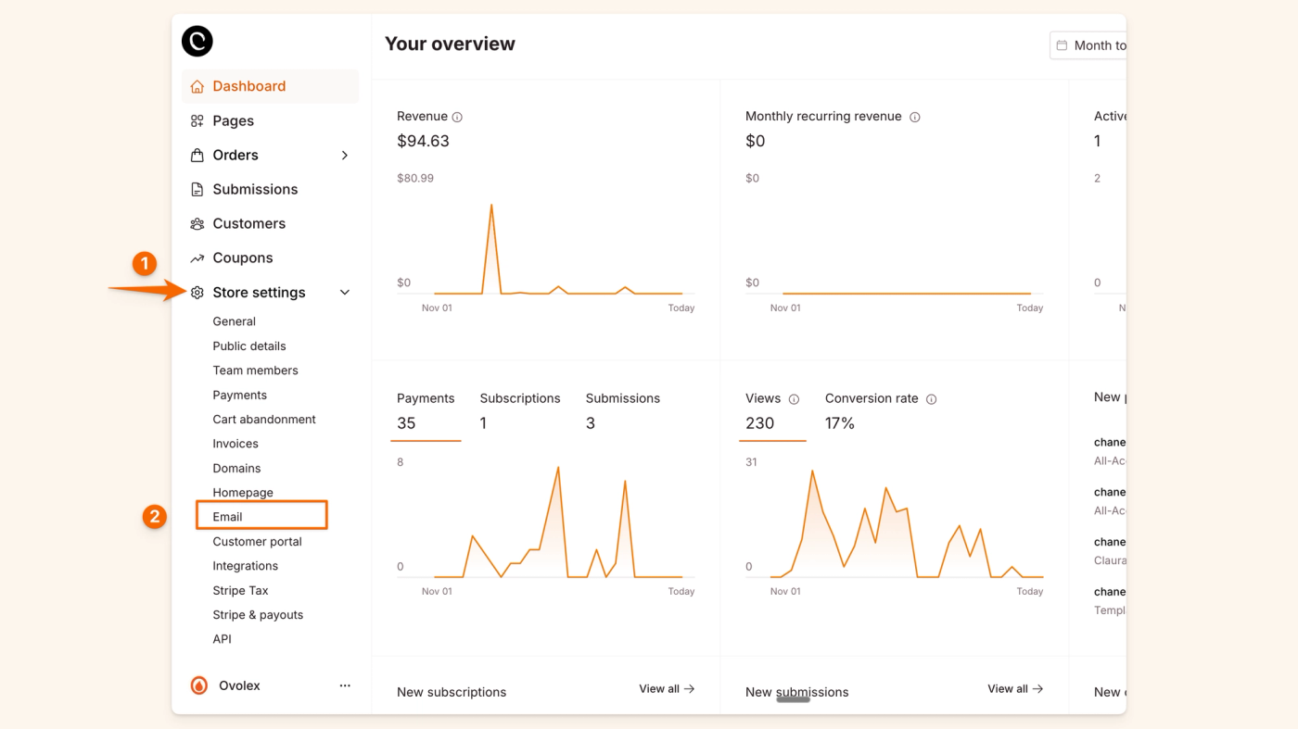
Task: Open Public details settings
Action: pyautogui.click(x=249, y=346)
